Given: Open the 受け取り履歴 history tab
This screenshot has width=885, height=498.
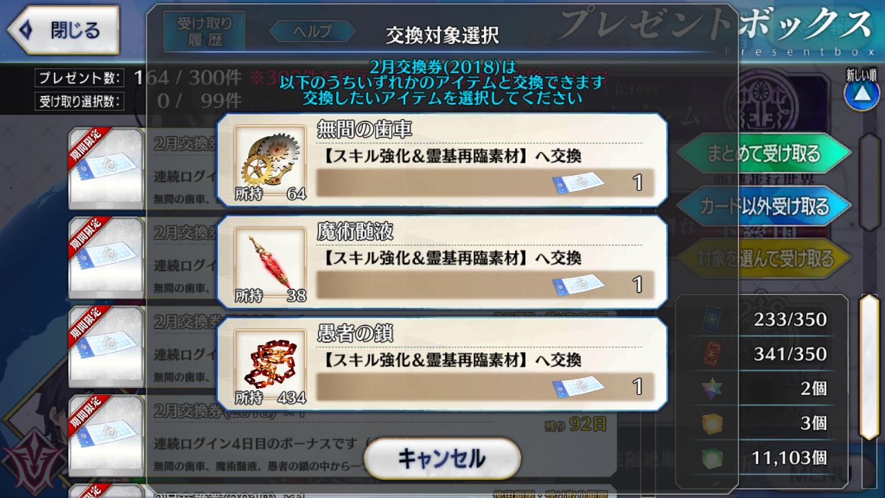Looking at the screenshot, I should [205, 31].
